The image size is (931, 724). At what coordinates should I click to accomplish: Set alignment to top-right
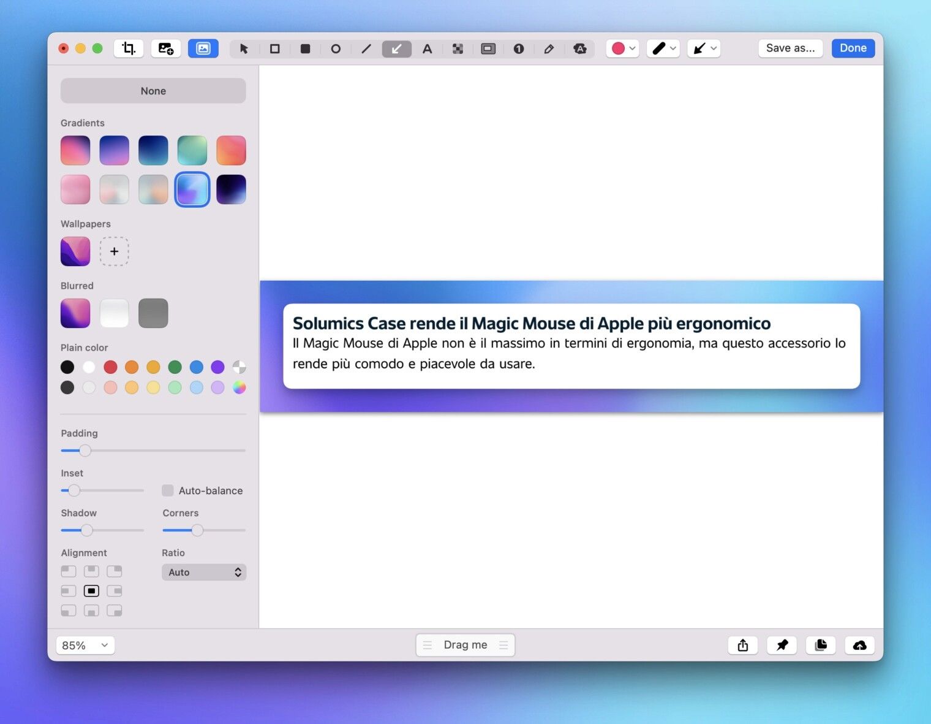[x=115, y=571]
